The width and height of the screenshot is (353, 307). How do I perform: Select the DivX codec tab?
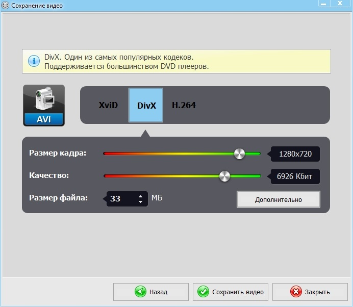pos(146,105)
